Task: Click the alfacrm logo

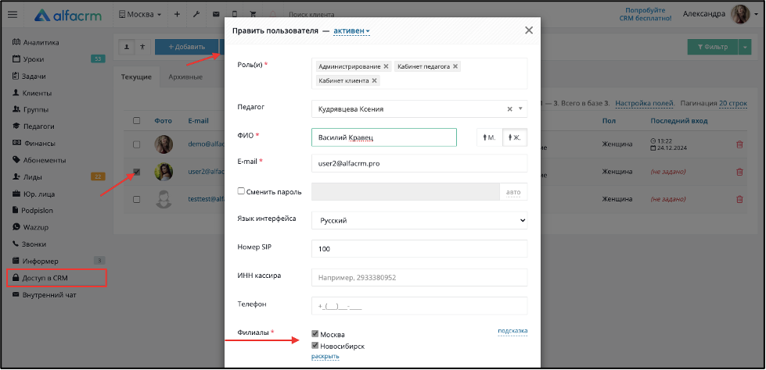Action: [68, 15]
